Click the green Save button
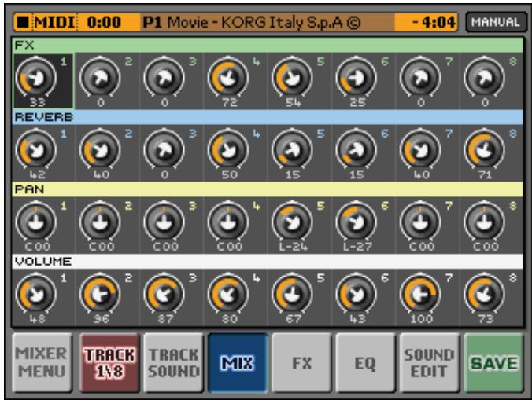Image resolution: width=532 pixels, height=400 pixels. (493, 363)
